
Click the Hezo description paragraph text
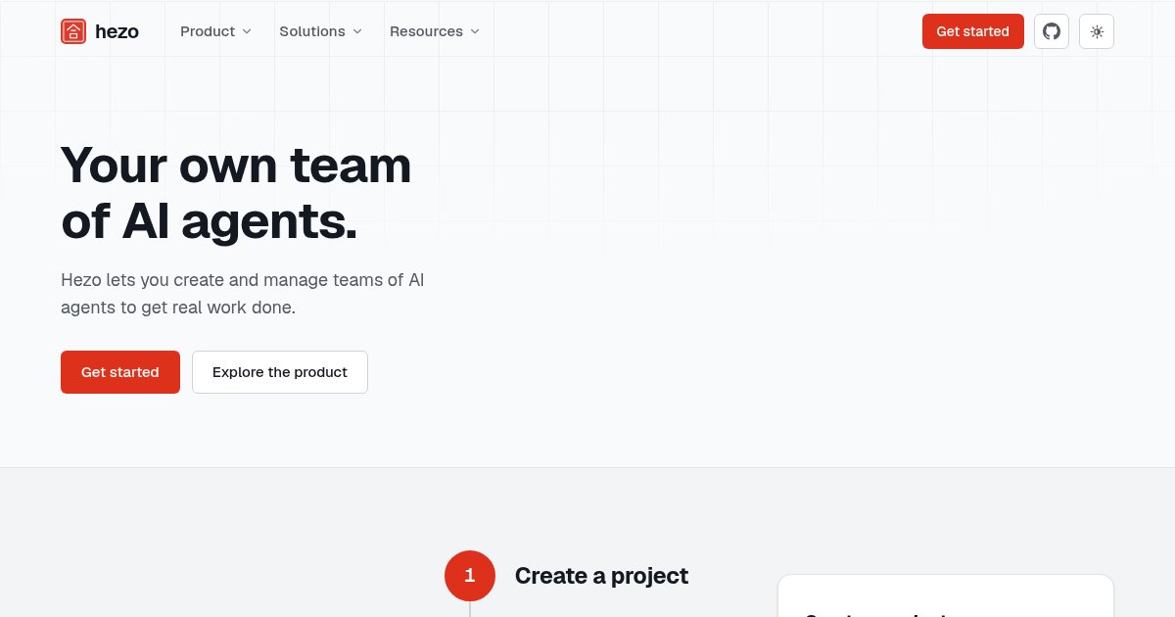[243, 294]
